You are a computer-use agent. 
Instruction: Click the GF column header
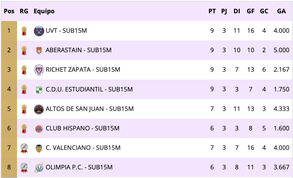pyautogui.click(x=251, y=11)
